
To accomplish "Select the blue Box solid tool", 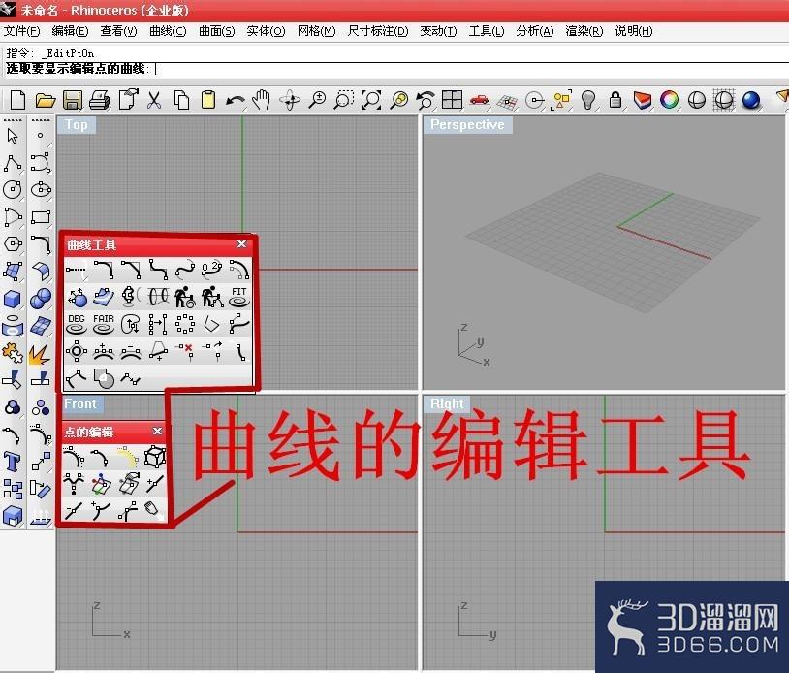I will click(x=13, y=299).
